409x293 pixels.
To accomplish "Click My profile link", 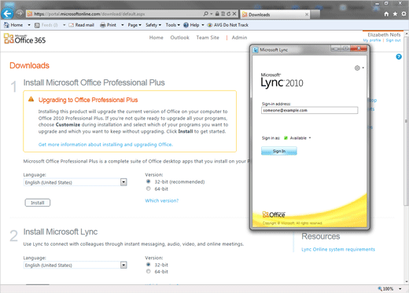I will pos(372,40).
